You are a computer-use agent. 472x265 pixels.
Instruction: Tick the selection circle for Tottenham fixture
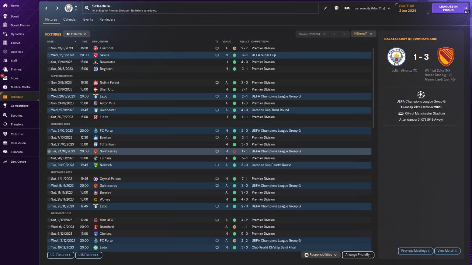click(x=49, y=145)
